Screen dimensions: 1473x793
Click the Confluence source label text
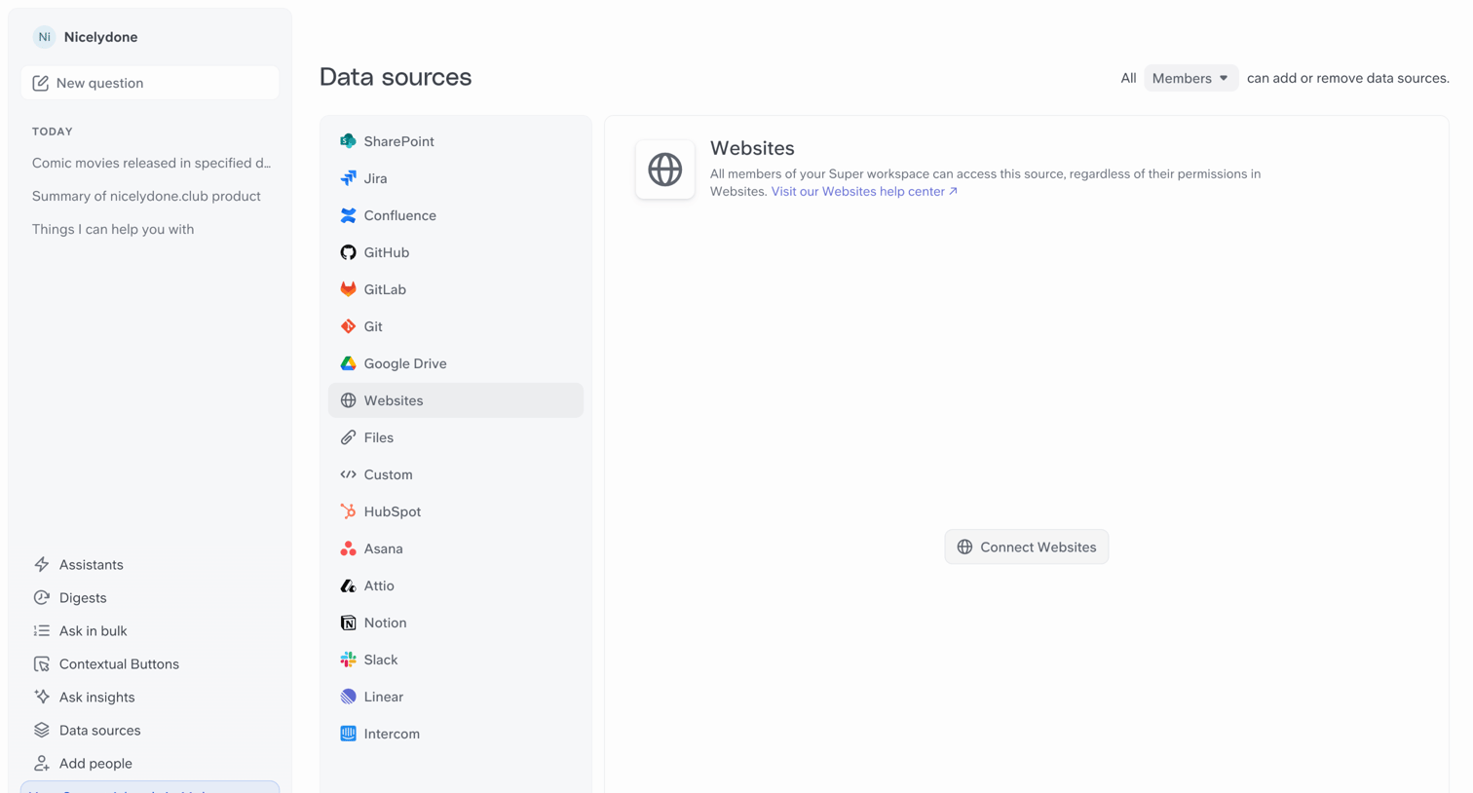coord(400,215)
